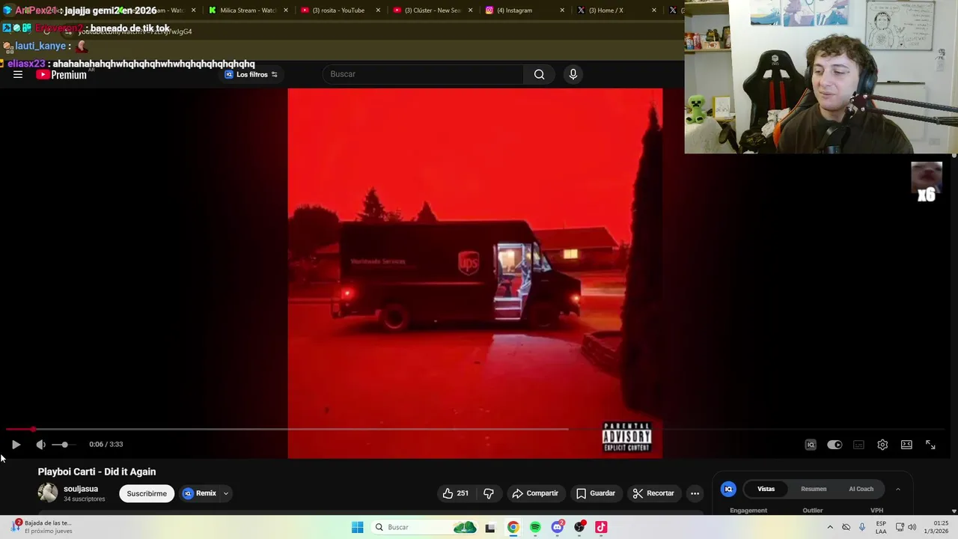
Task: Open the pink TikTok-style taskbar app
Action: tap(601, 528)
